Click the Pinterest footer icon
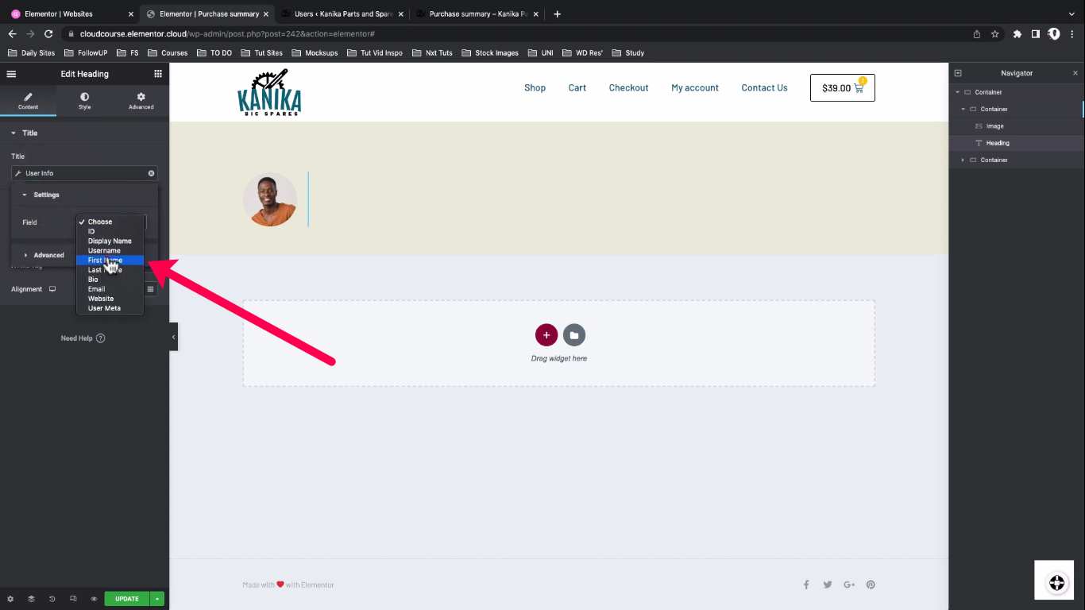The width and height of the screenshot is (1085, 610). pyautogui.click(x=871, y=585)
